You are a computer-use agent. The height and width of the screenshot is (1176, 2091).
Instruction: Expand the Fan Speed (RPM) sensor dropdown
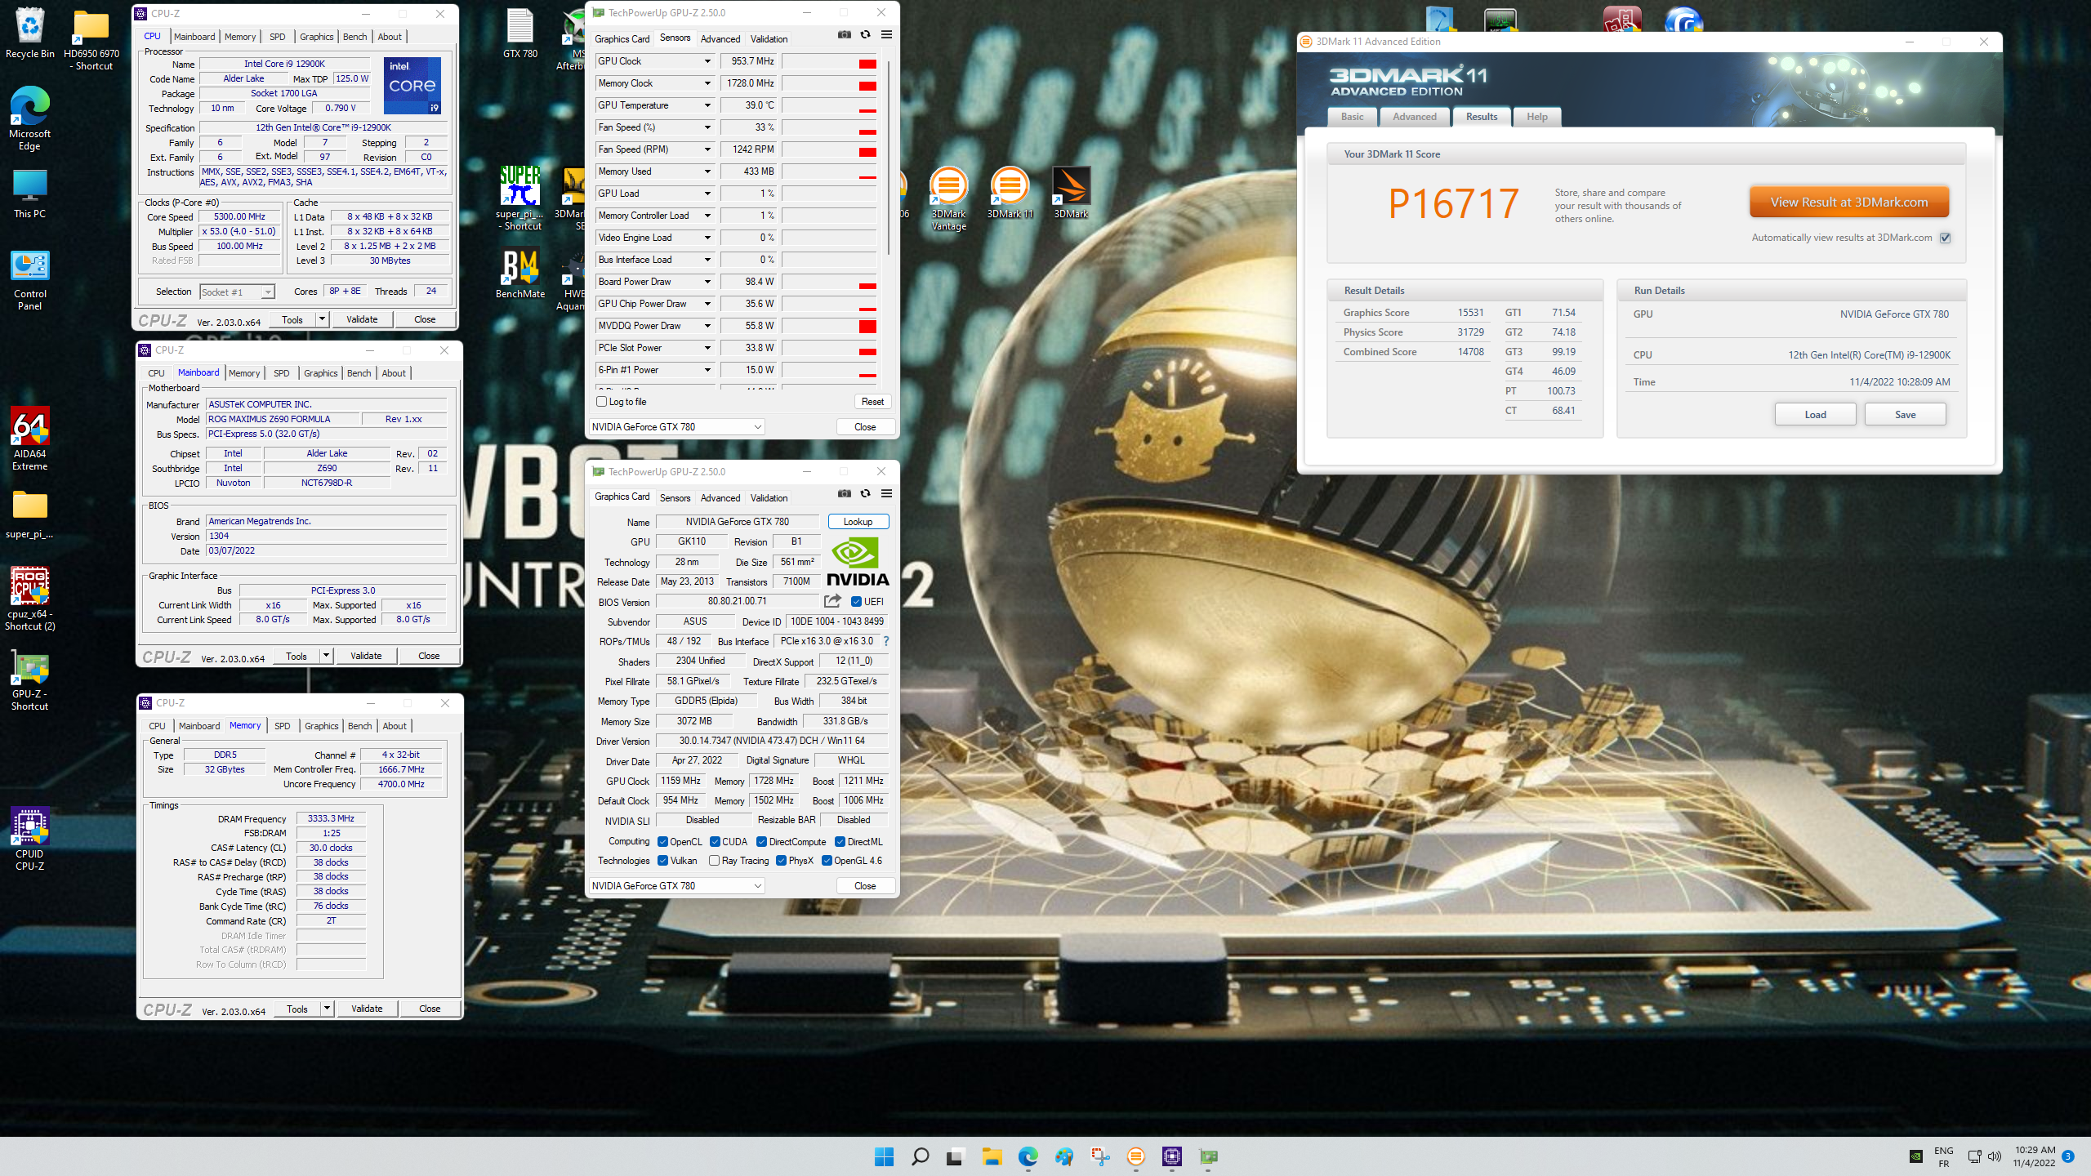(x=707, y=149)
